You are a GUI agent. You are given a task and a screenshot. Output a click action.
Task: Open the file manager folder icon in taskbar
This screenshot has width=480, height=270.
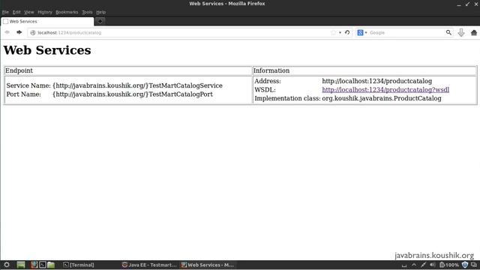pyautogui.click(x=51, y=265)
